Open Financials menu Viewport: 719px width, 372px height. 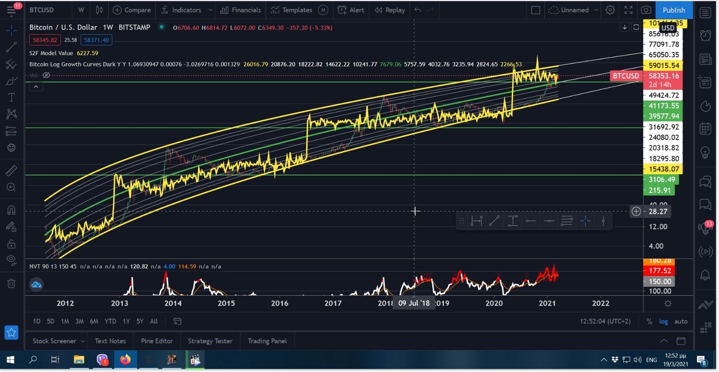click(240, 10)
